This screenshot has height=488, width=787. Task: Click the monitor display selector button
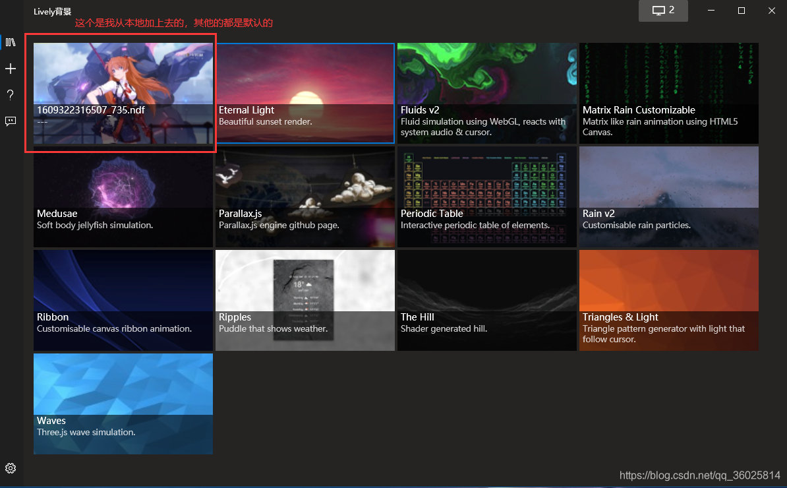[x=662, y=11]
